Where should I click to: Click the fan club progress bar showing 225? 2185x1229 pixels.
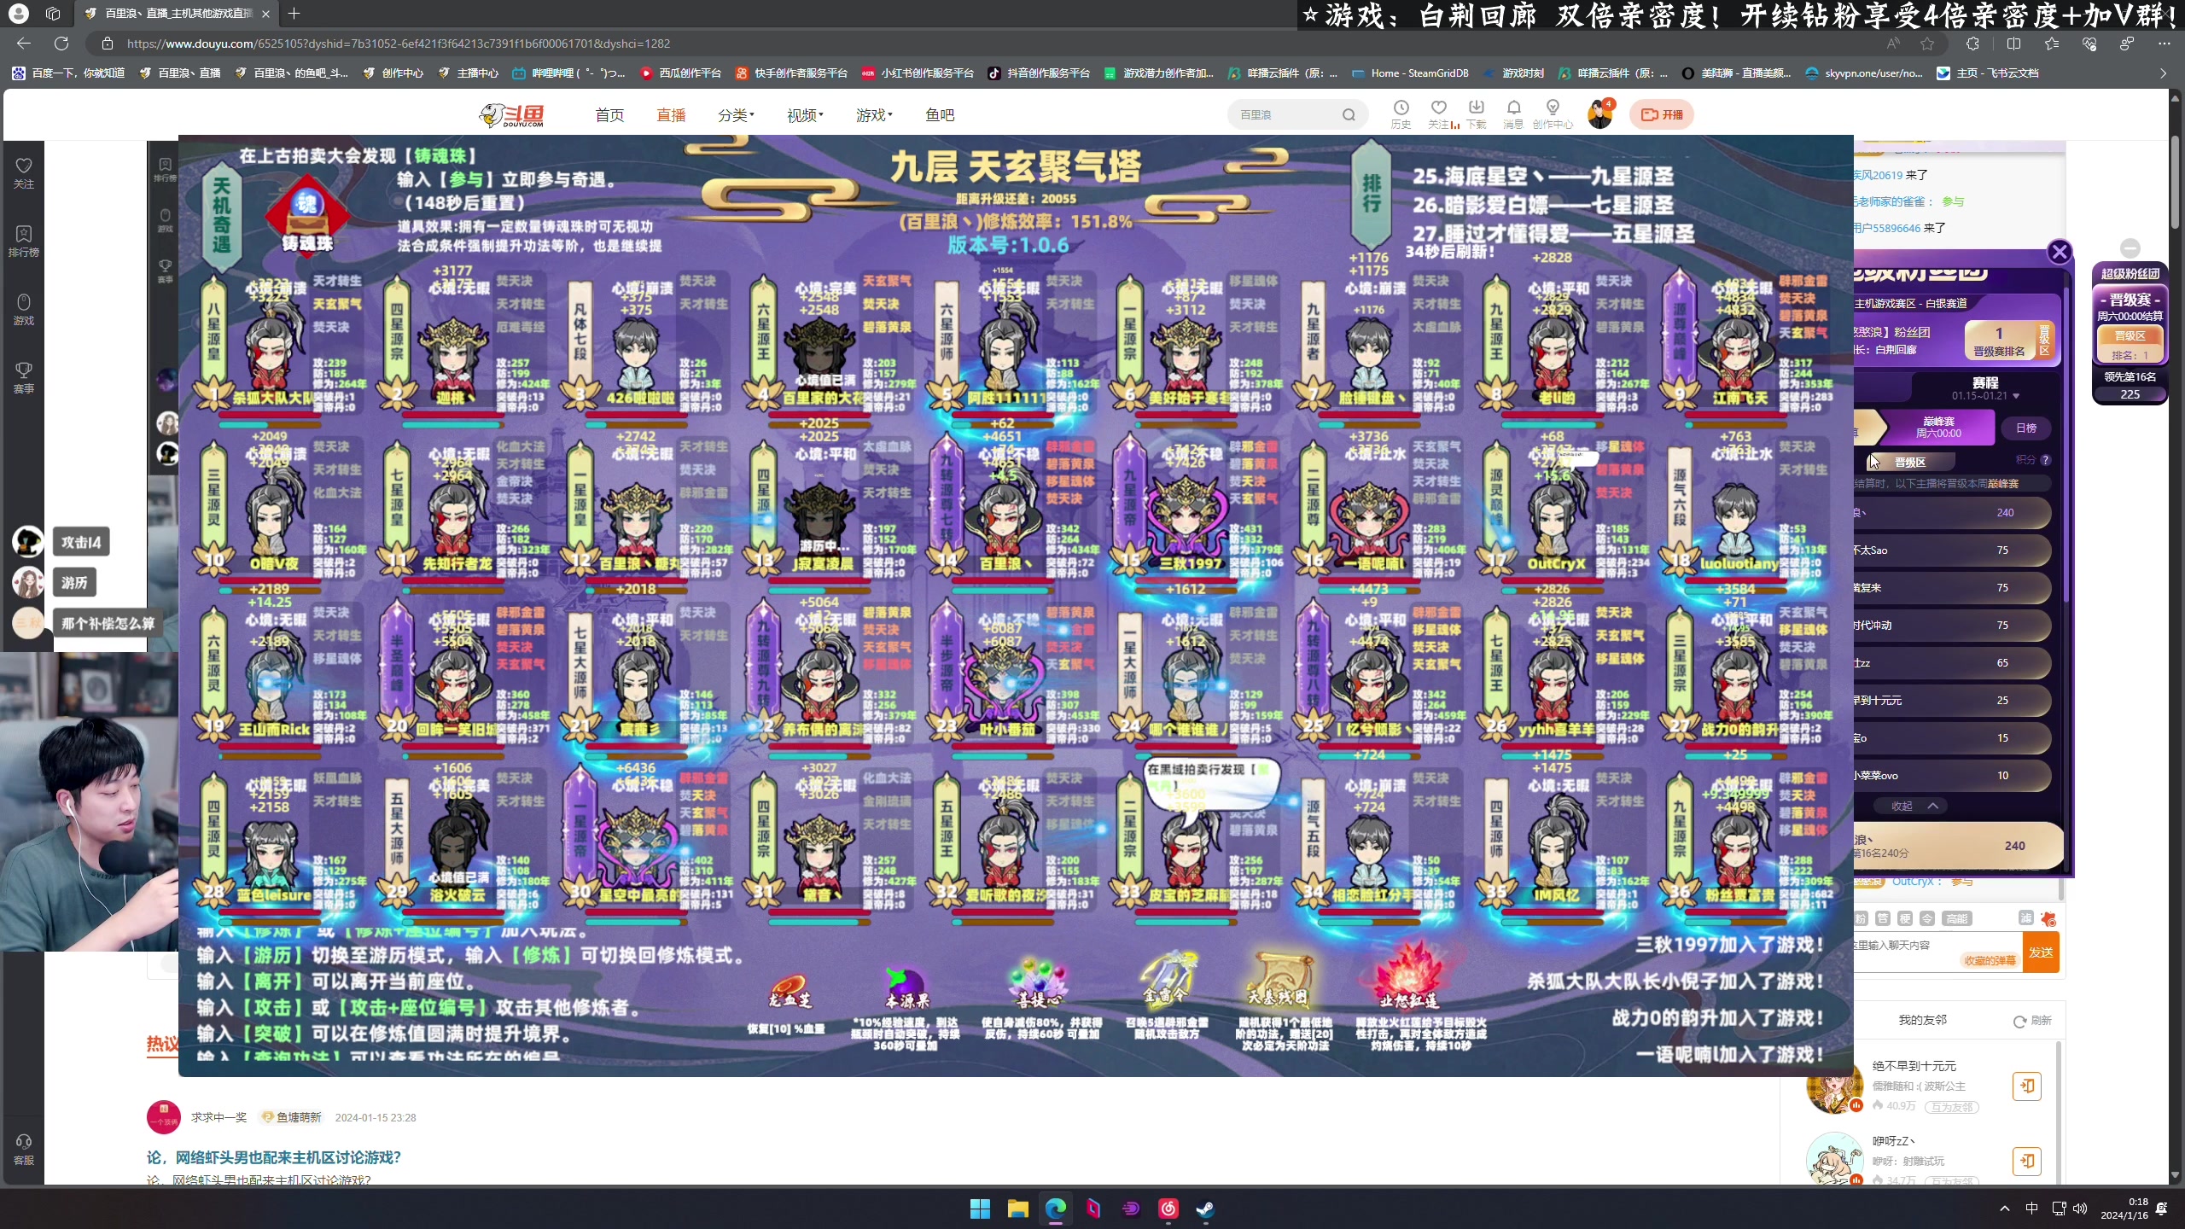click(2130, 394)
